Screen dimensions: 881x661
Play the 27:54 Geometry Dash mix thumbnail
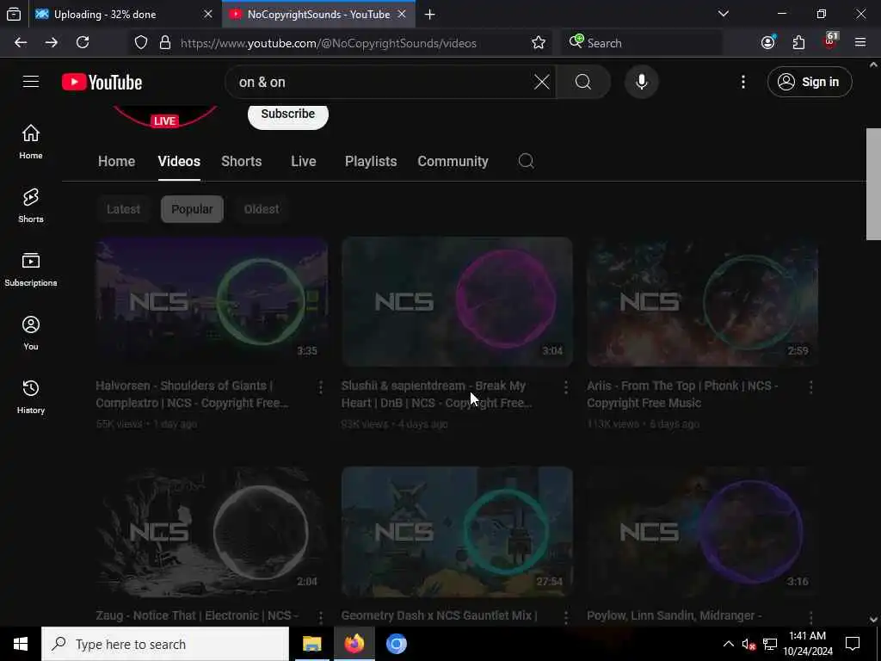457,532
